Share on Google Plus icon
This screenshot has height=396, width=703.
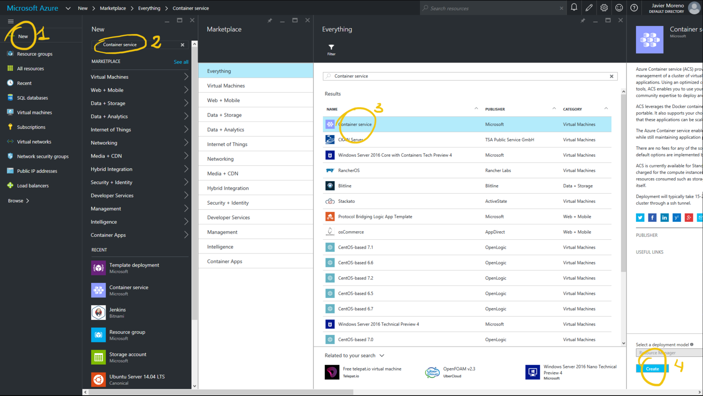[x=689, y=217]
